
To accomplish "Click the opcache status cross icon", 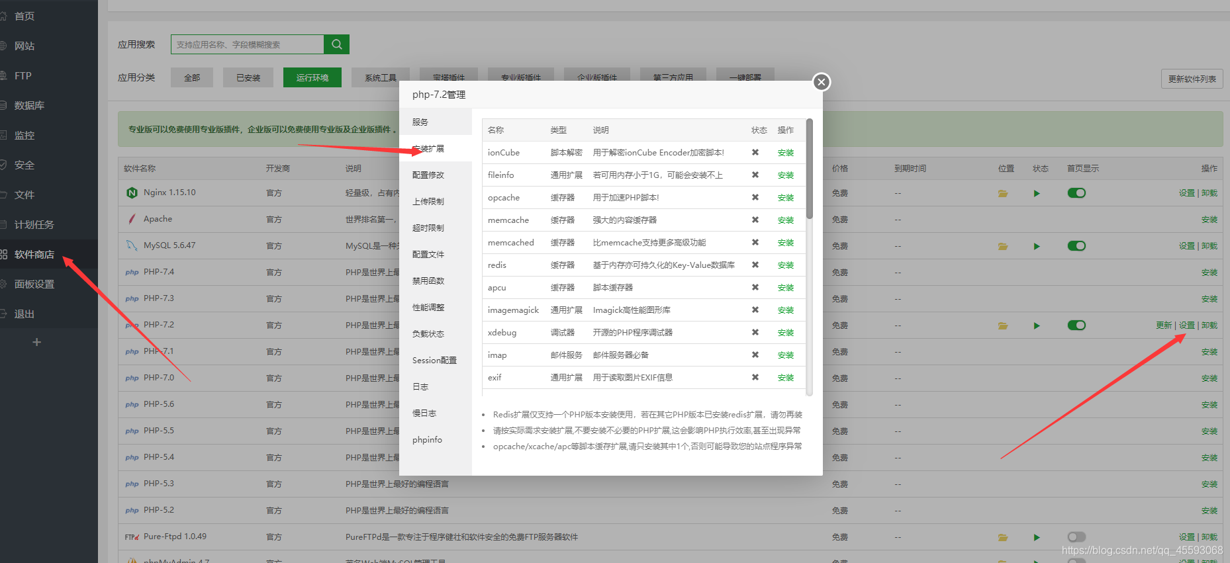I will coord(755,197).
